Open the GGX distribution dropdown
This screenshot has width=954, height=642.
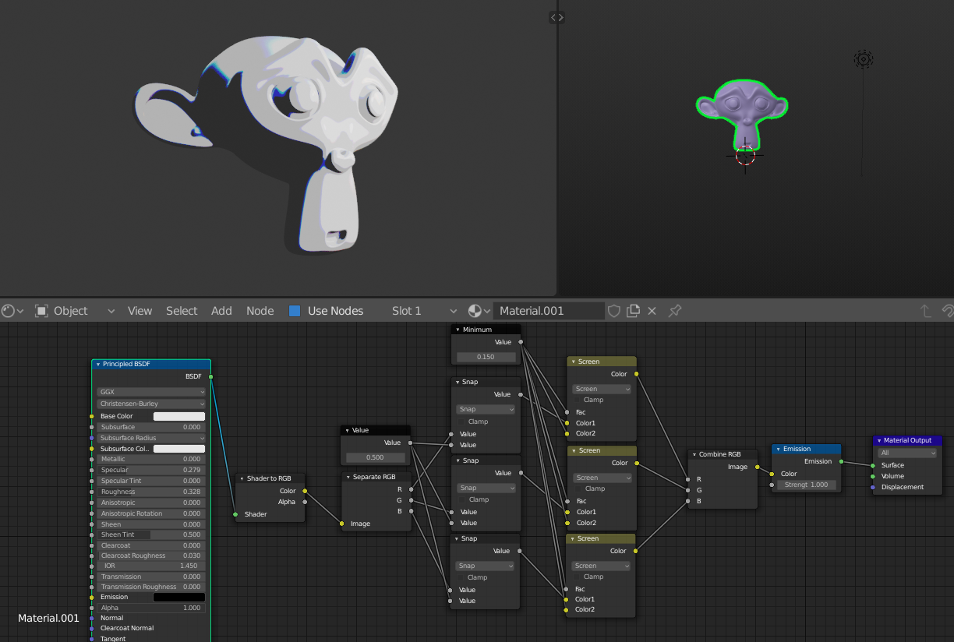pos(151,392)
